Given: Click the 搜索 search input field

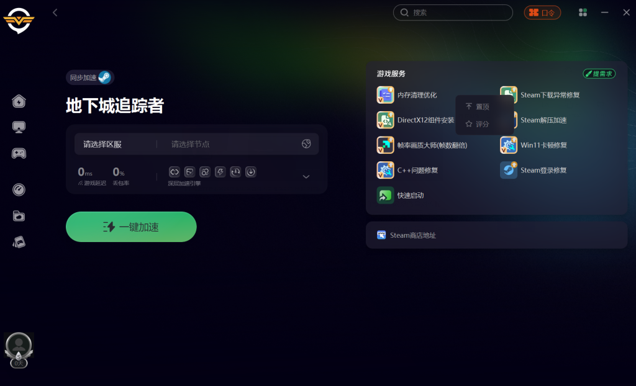Looking at the screenshot, I should pos(453,12).
